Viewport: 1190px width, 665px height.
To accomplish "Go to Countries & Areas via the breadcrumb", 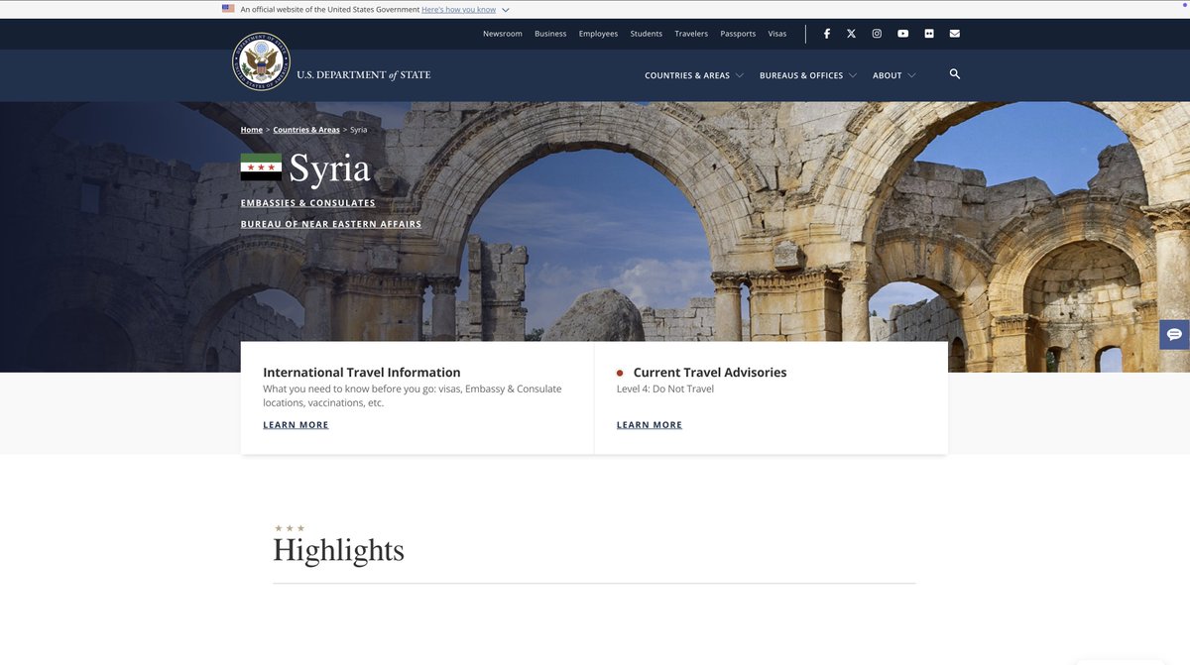I will (x=305, y=129).
